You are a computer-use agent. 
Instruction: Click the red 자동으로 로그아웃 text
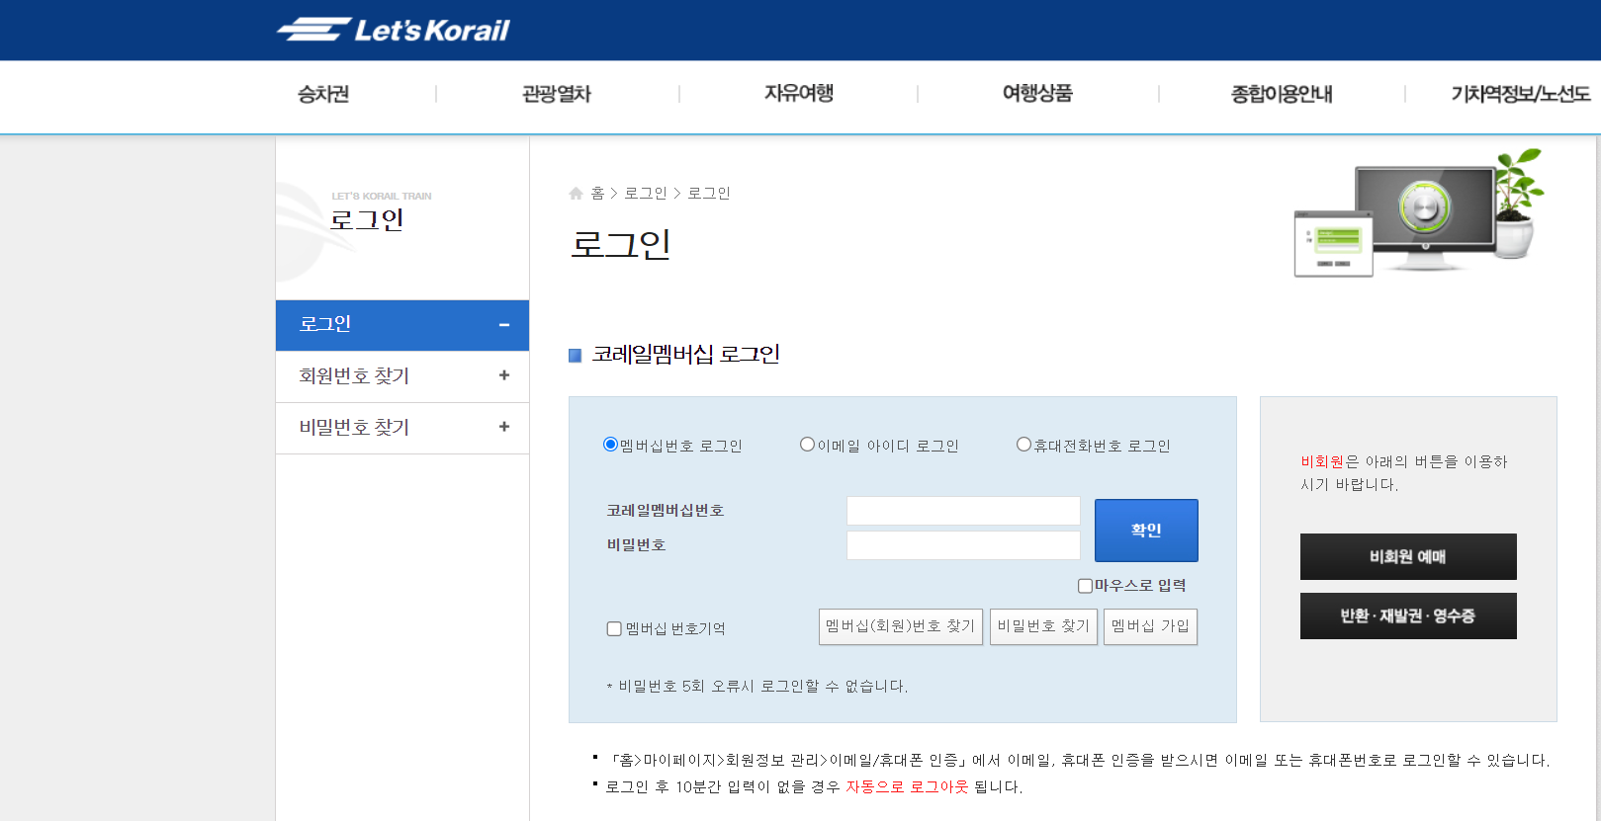click(907, 787)
